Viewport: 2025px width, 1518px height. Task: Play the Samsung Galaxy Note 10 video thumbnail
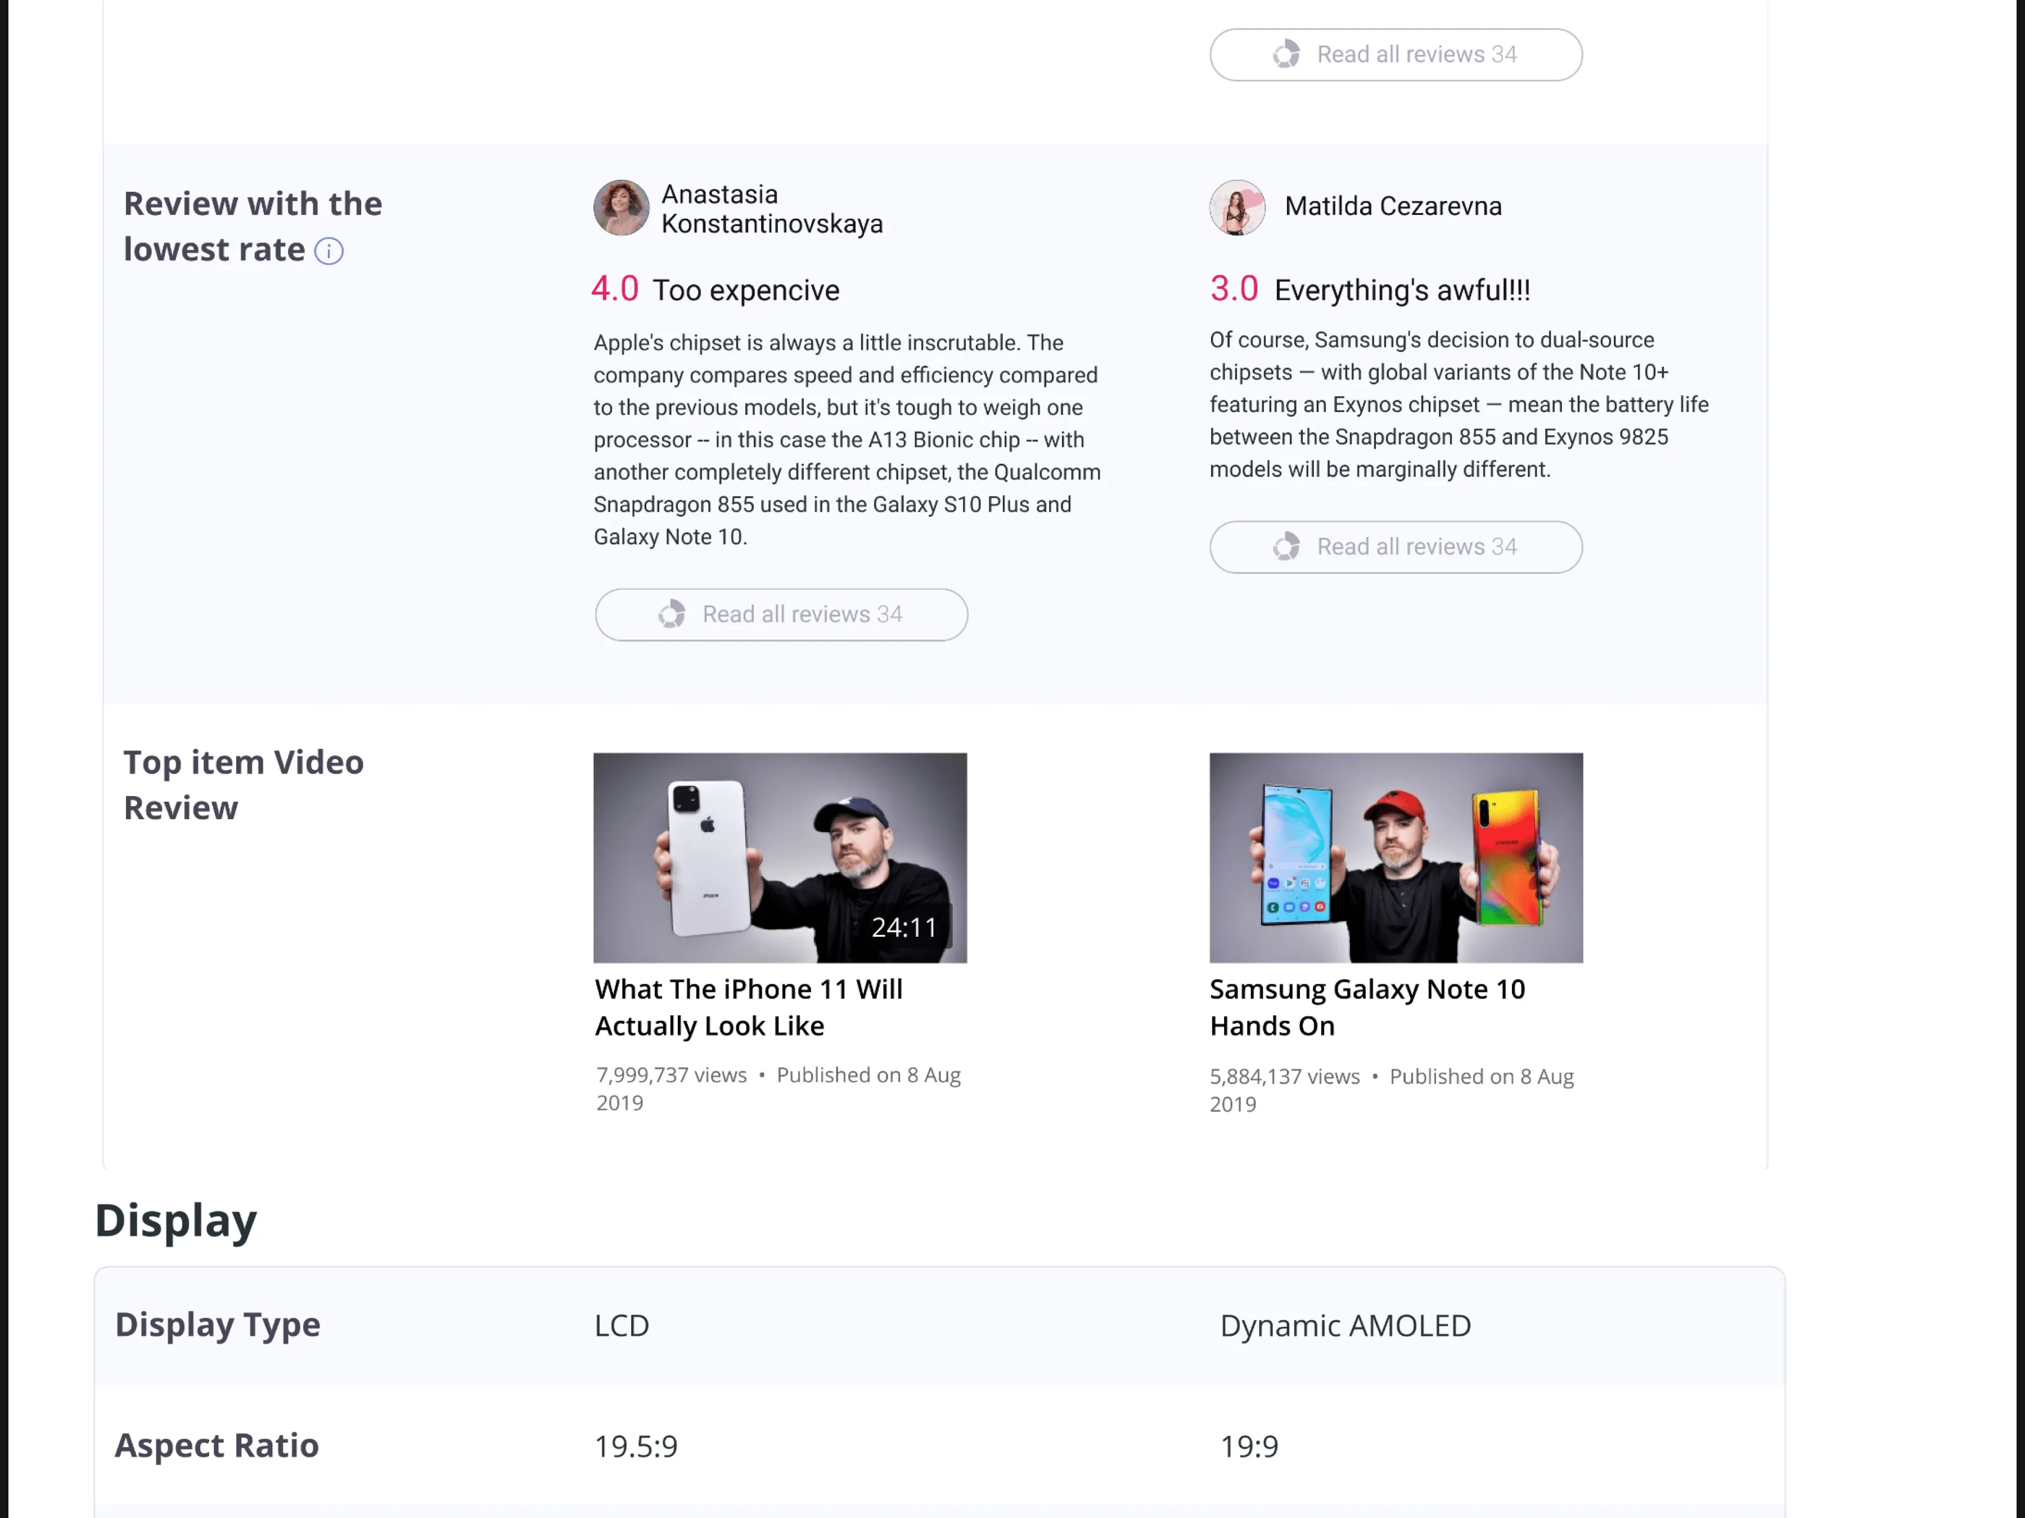(x=1395, y=857)
